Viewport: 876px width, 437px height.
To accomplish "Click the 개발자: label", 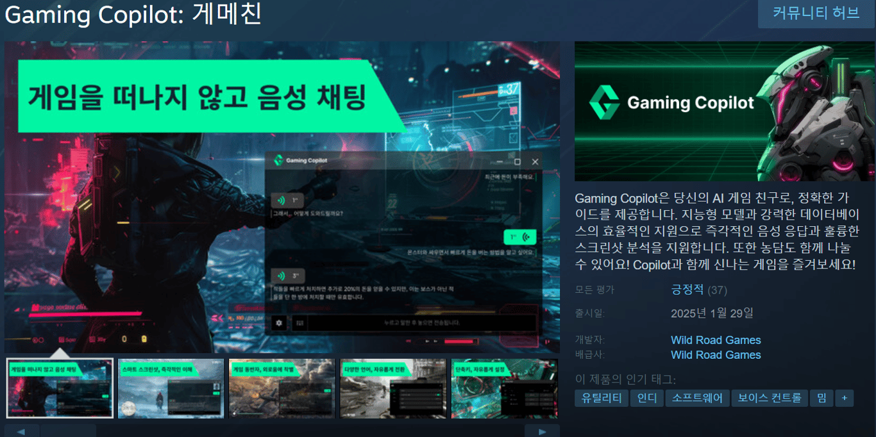I will (x=590, y=340).
